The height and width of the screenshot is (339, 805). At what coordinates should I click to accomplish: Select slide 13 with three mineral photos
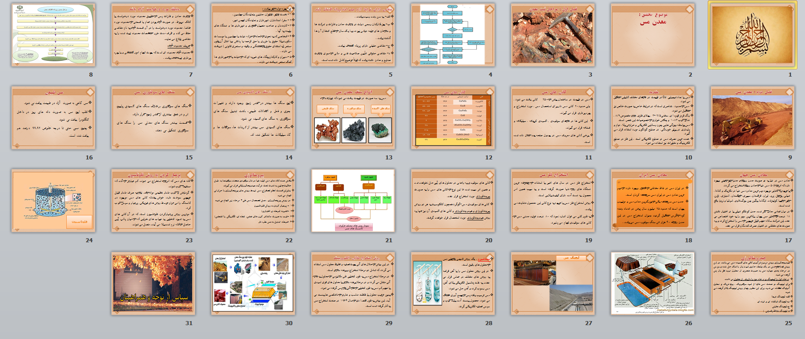(x=353, y=118)
